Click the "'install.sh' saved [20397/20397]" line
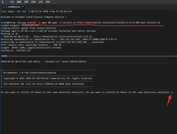 44,62
